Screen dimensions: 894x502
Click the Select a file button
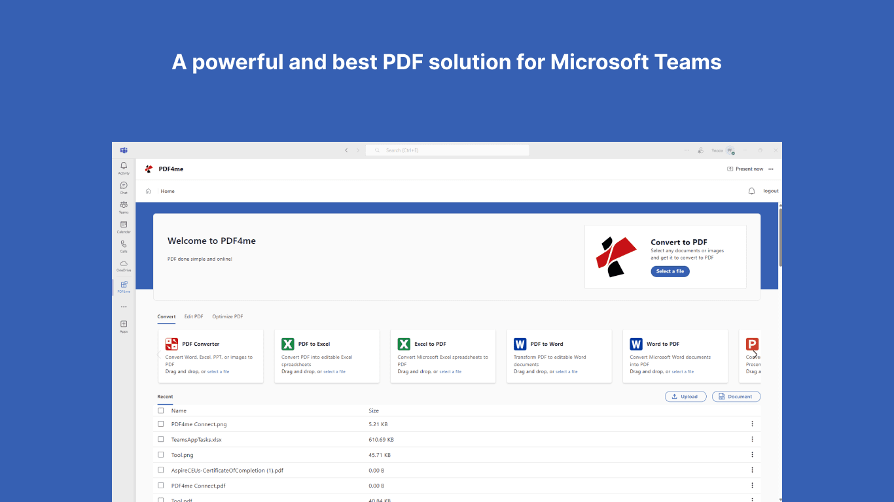[x=670, y=271]
